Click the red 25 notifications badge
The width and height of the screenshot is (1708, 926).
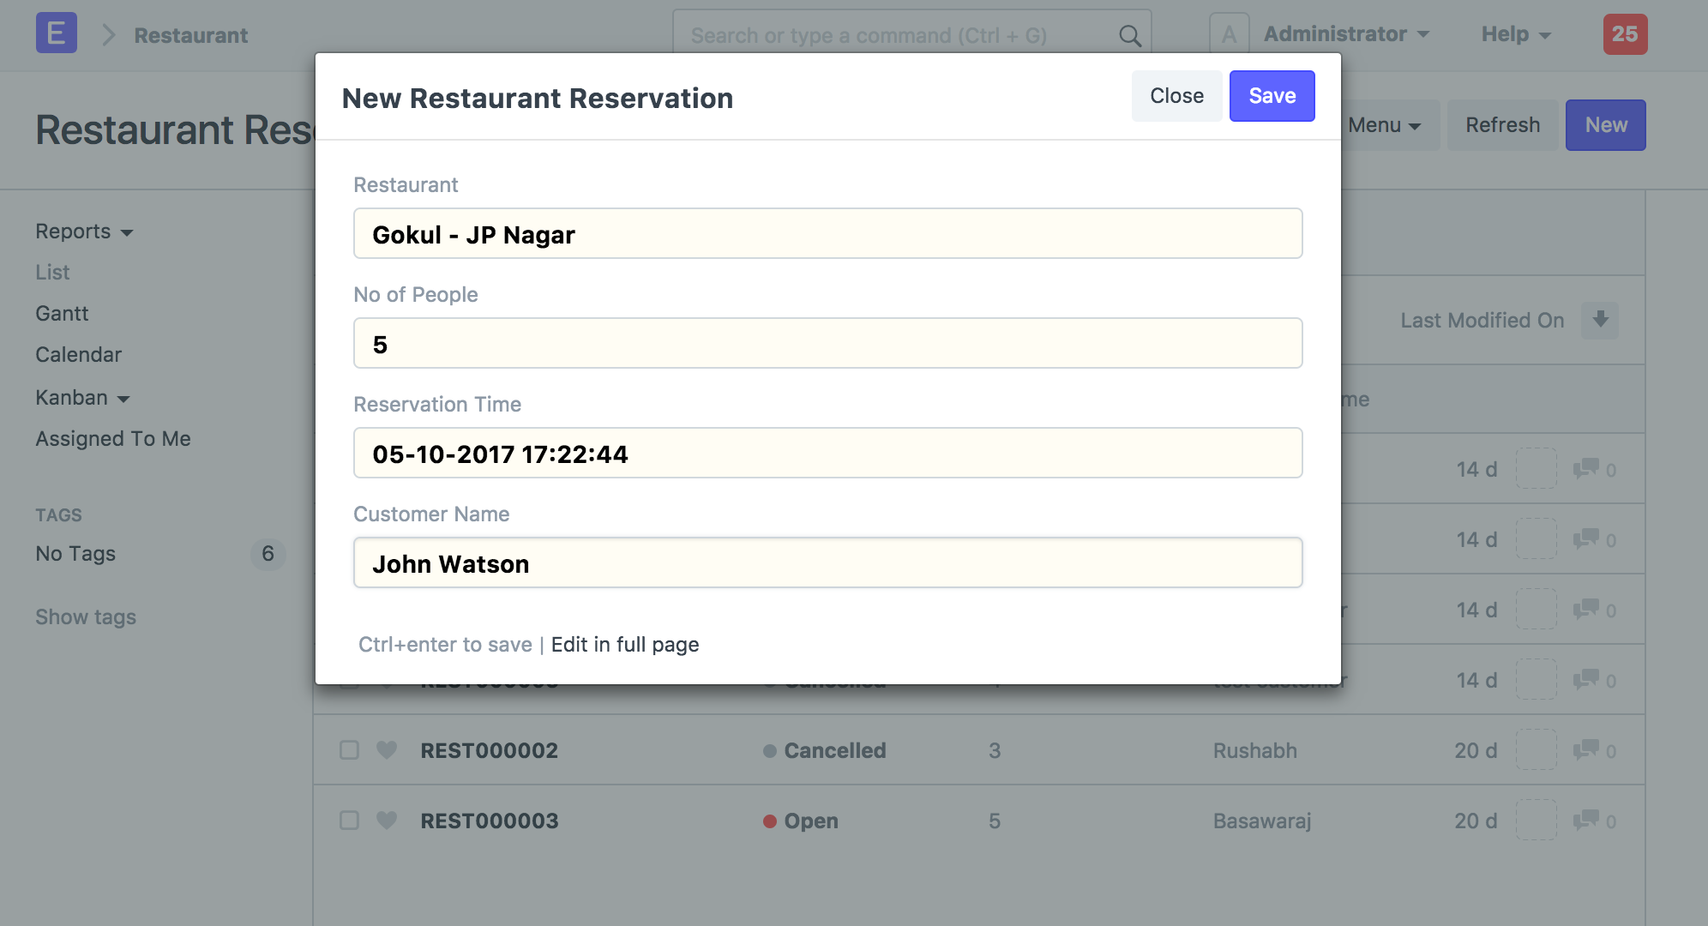[x=1624, y=34]
